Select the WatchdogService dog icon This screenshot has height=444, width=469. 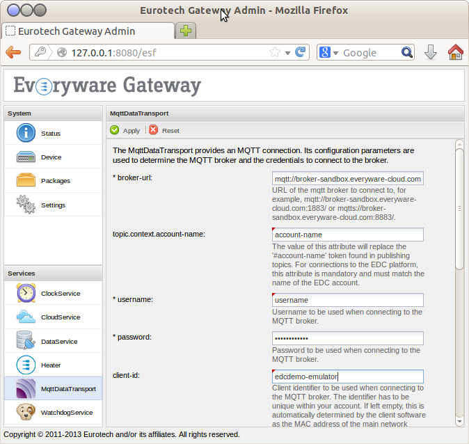tap(26, 412)
